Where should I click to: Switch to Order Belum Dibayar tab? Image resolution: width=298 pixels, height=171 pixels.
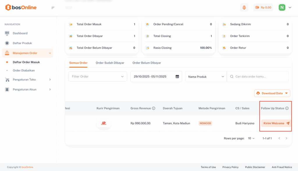point(147,63)
